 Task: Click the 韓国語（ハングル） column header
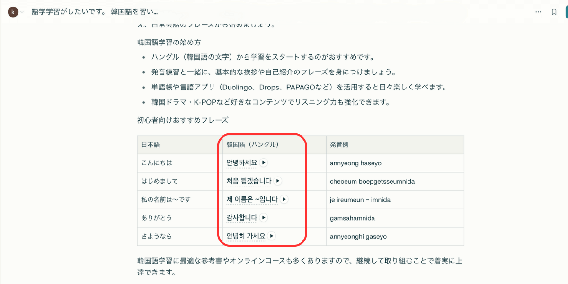tap(252, 145)
